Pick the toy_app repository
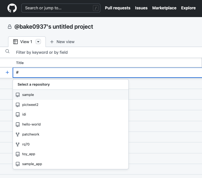The image size is (202, 178). (71, 154)
